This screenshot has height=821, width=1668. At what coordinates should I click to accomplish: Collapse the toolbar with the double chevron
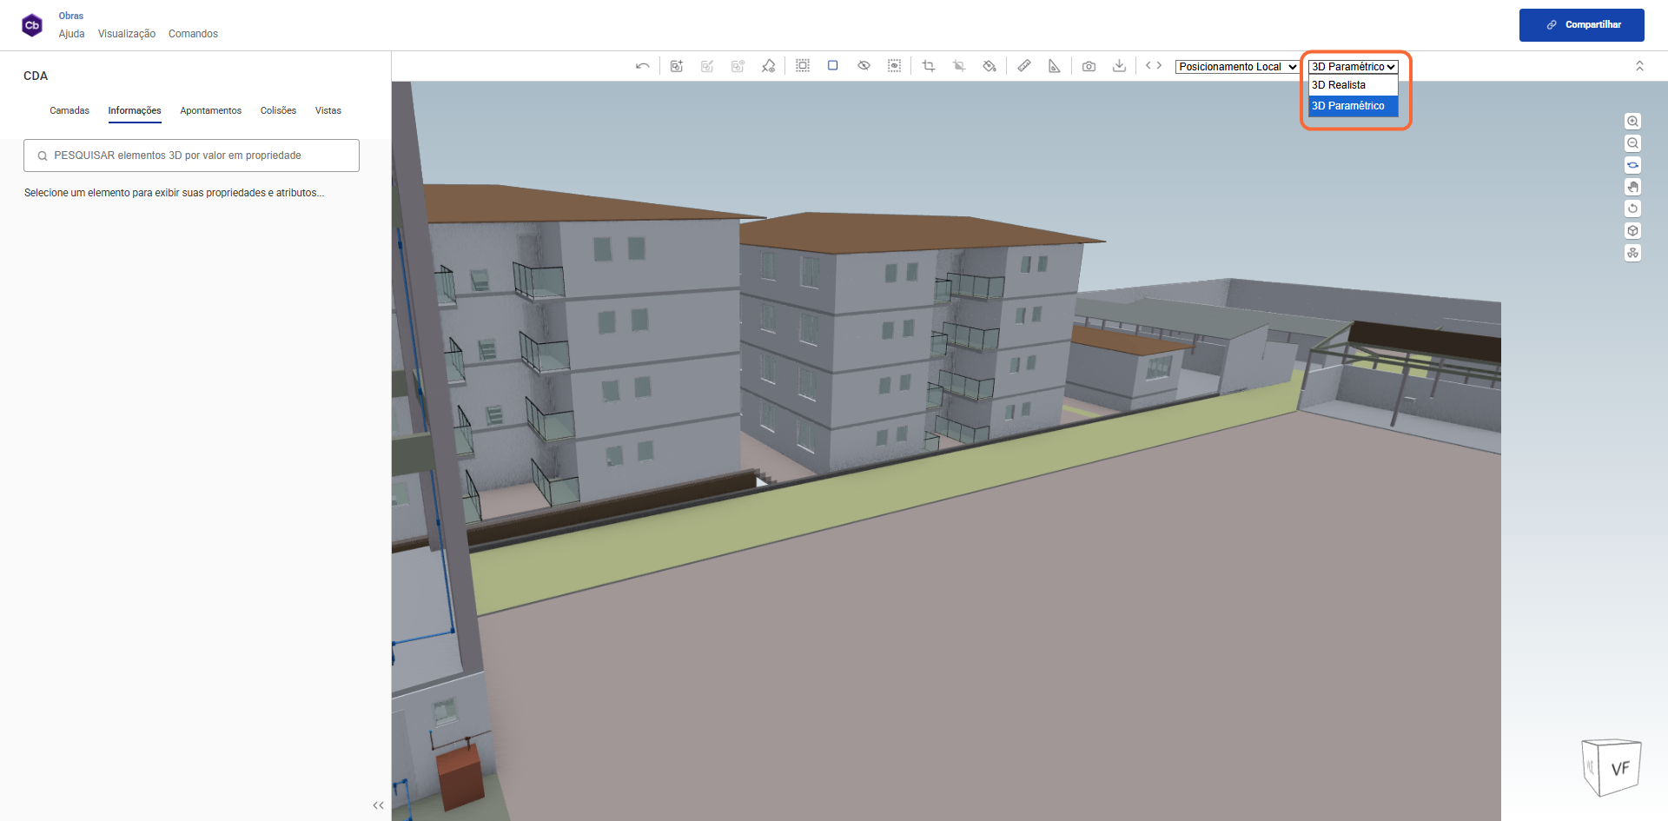tap(1639, 66)
